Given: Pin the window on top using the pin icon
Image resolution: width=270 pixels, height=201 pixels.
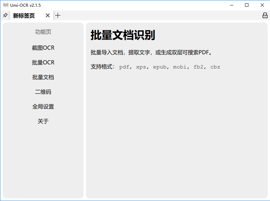Looking at the screenshot, I should pyautogui.click(x=5, y=15).
